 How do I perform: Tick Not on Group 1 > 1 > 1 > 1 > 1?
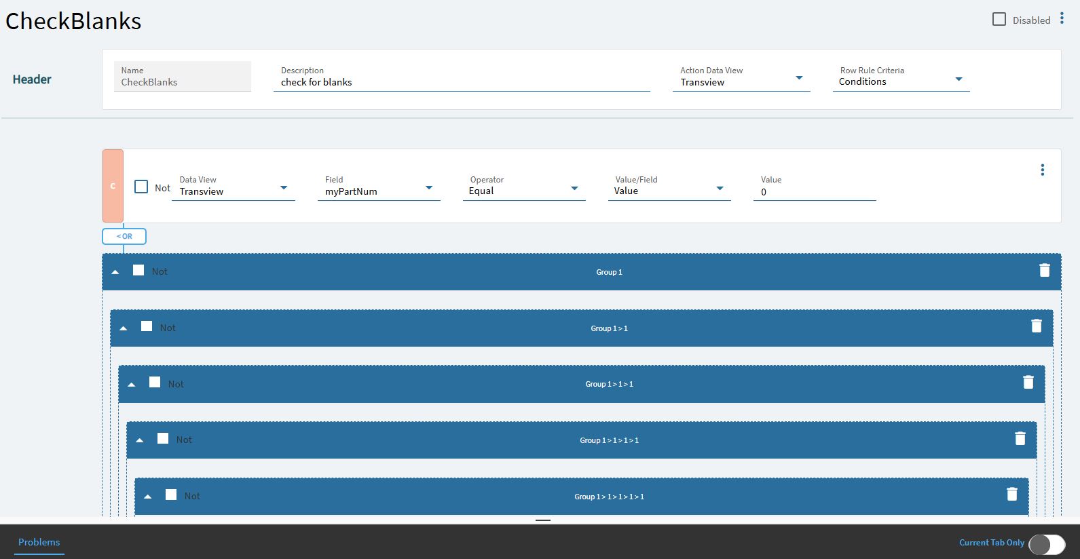171,495
